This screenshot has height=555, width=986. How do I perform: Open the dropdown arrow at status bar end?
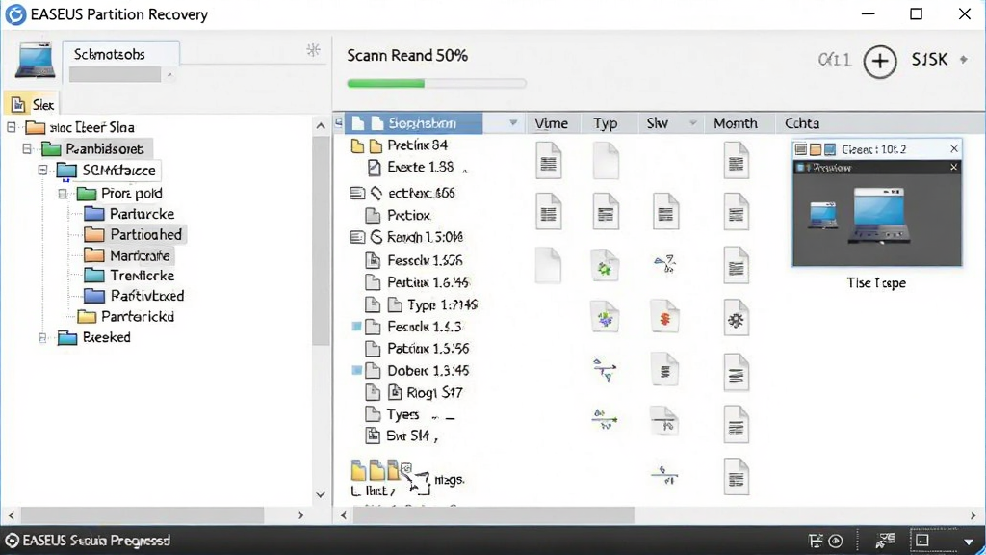tap(968, 542)
